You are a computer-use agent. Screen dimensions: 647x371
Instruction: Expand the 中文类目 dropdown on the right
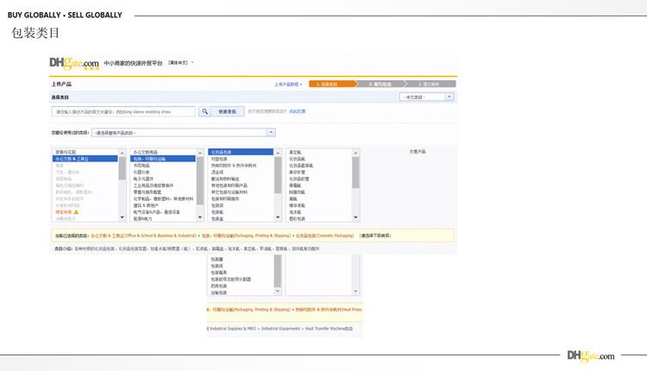[428, 97]
